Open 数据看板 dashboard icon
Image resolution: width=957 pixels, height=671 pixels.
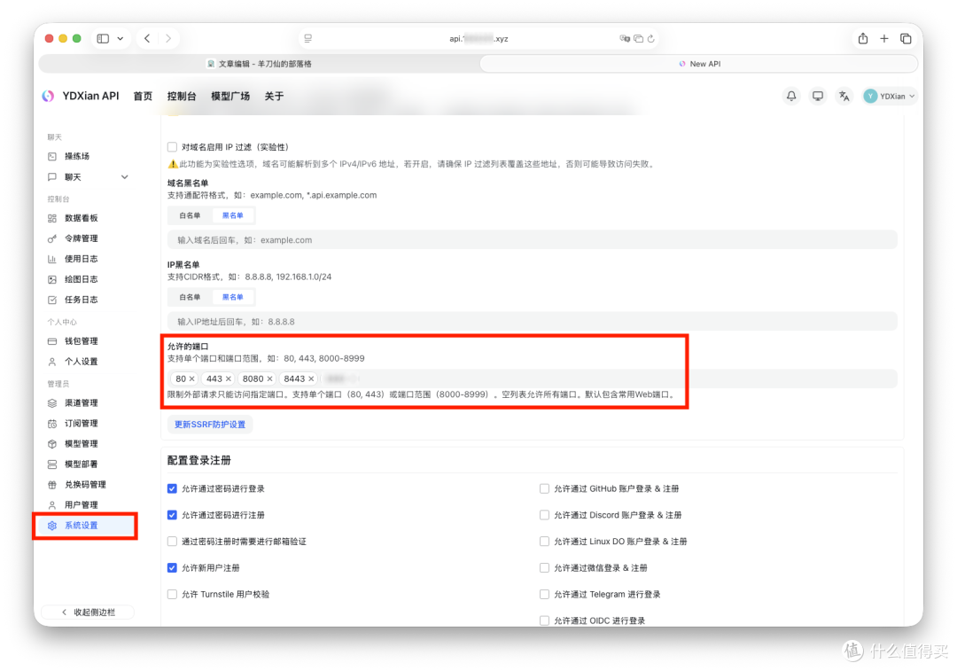click(x=52, y=218)
